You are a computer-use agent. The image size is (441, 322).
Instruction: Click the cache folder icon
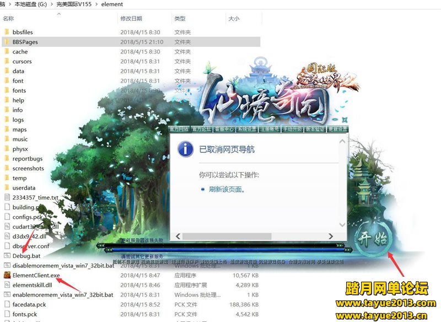pyautogui.click(x=7, y=51)
